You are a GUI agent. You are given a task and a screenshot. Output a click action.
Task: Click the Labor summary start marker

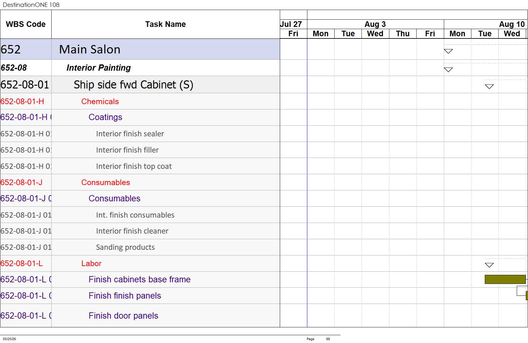coord(489,265)
